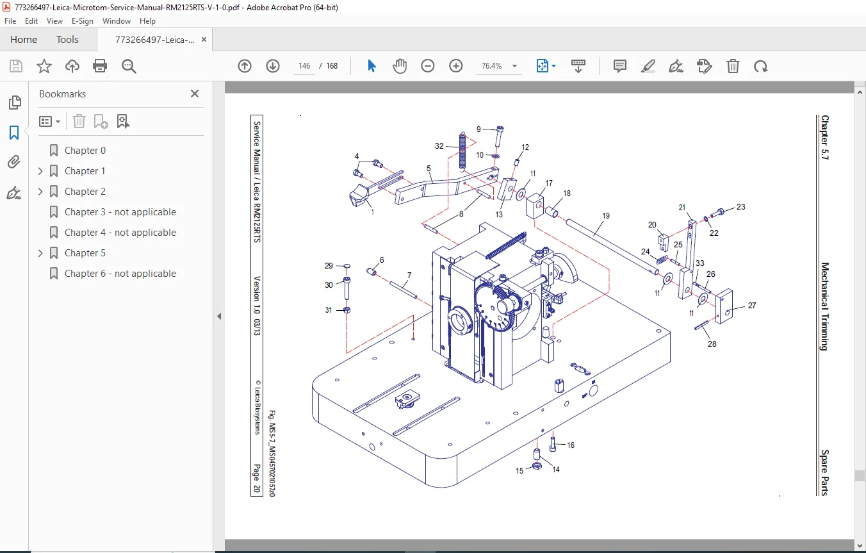Star this file as a favorite
This screenshot has height=553, width=866.
coord(44,66)
